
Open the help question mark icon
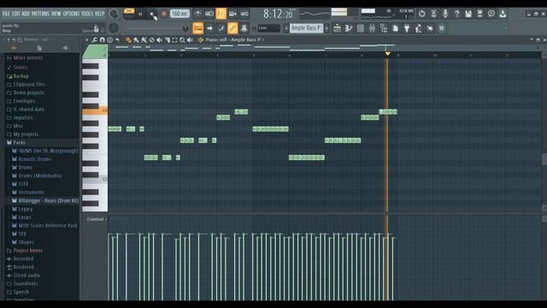coord(456,14)
